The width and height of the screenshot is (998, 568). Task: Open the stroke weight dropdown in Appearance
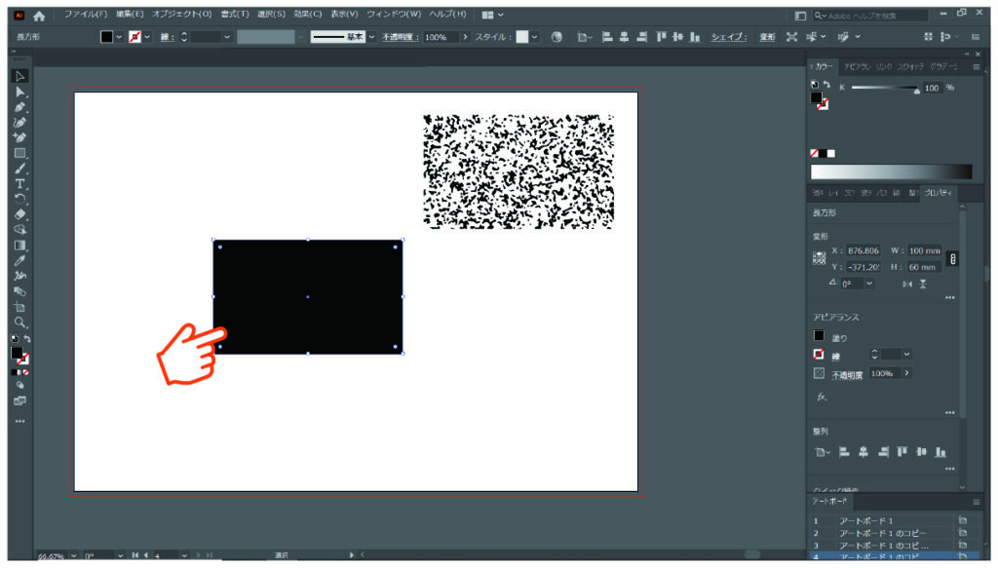[906, 355]
